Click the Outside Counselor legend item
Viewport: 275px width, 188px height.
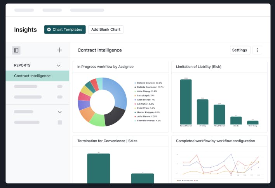(149, 87)
